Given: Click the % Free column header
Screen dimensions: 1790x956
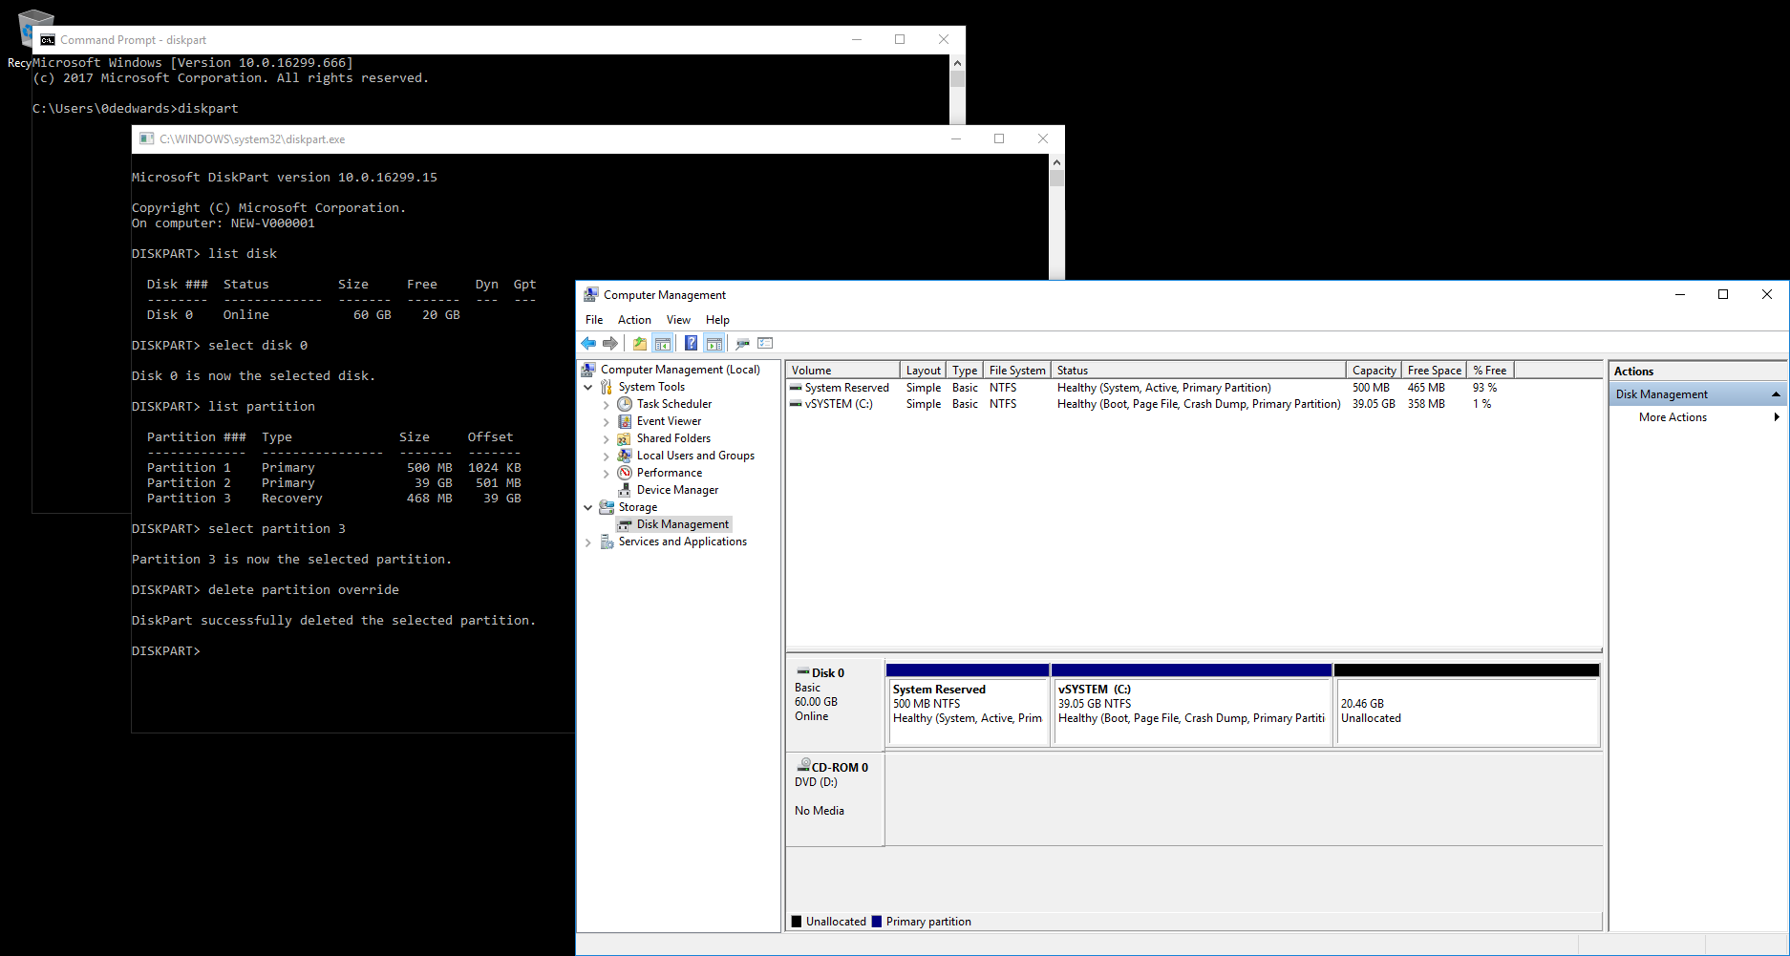Looking at the screenshot, I should tap(1489, 371).
